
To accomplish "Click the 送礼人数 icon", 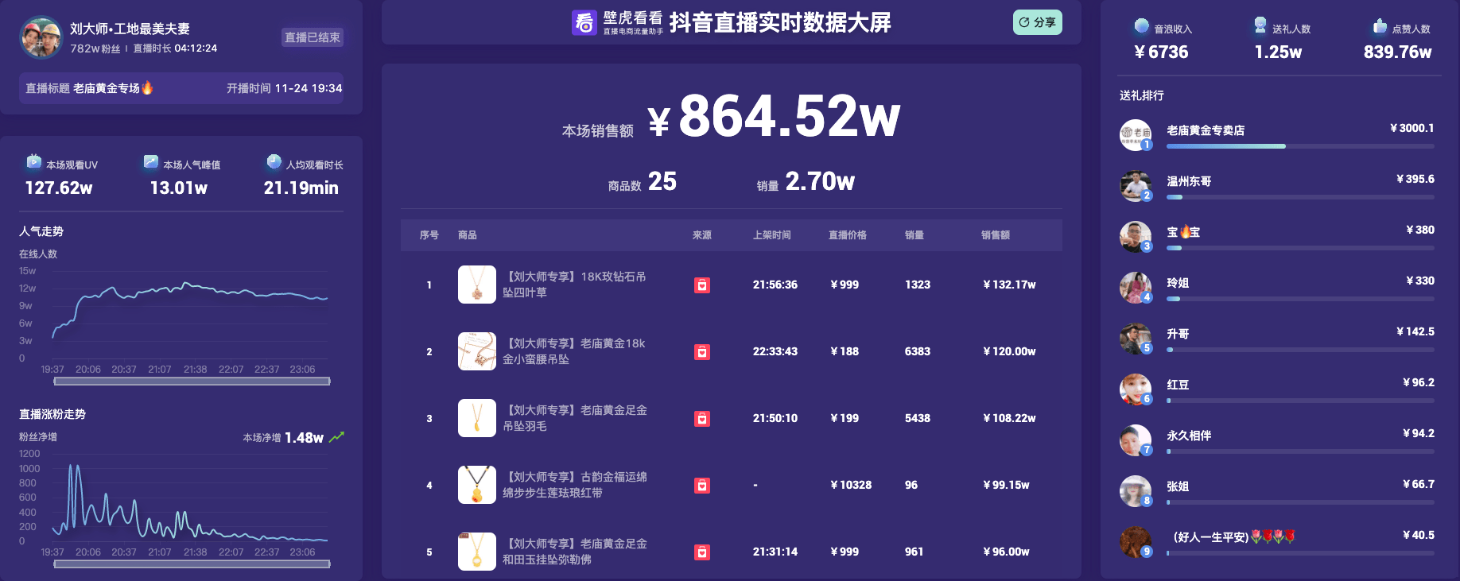I will pos(1260,26).
